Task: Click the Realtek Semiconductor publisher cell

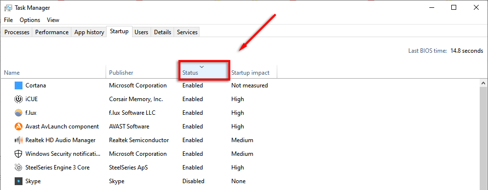Action: pos(139,140)
